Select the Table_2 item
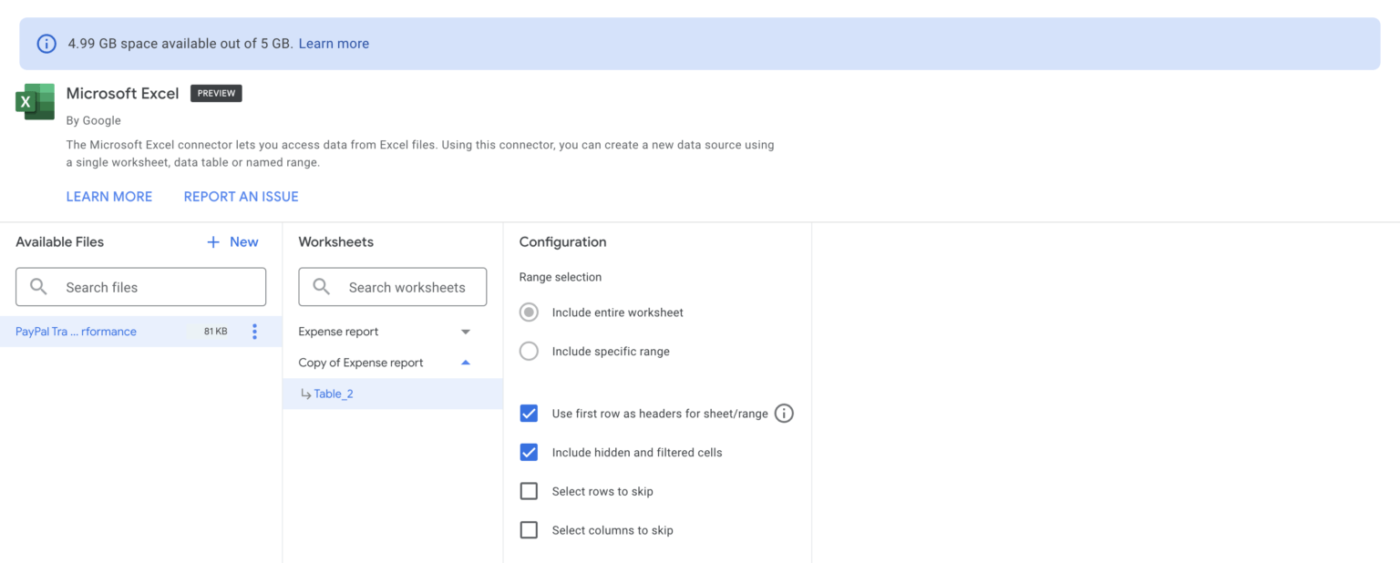Screen dimensions: 1400x563 (393, 394)
